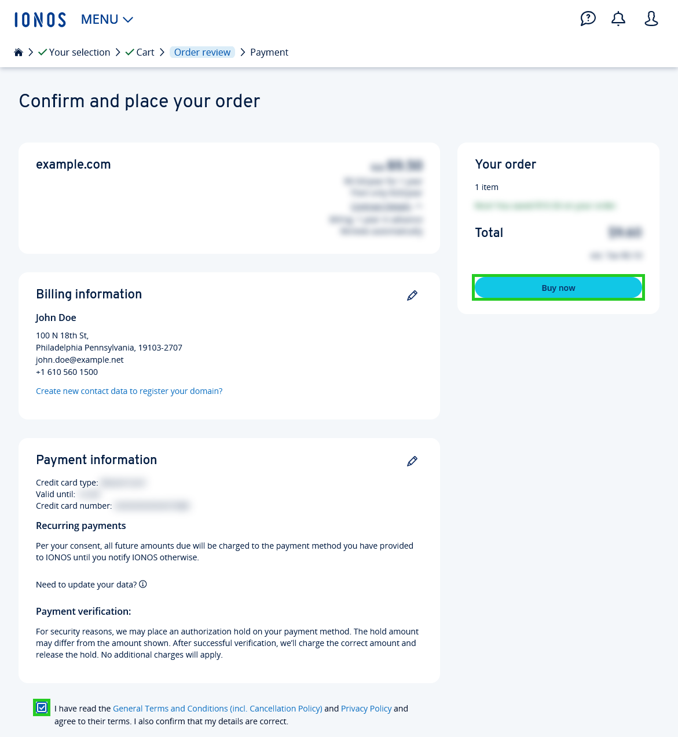Viewport: 678px width, 737px height.
Task: Click the blurred discount text in Your order
Action: pyautogui.click(x=545, y=206)
